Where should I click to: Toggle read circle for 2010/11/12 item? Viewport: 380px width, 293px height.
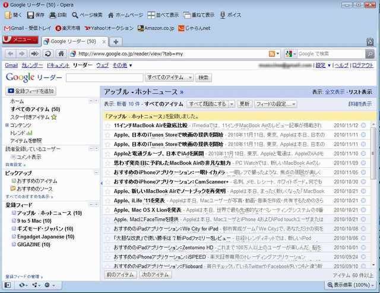[x=363, y=125]
